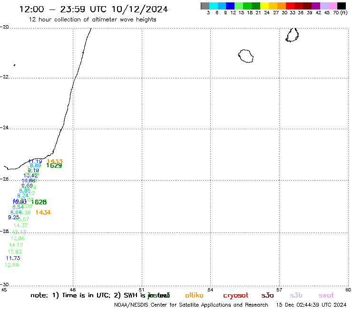Select the '24' label under the color scale

(267, 13)
